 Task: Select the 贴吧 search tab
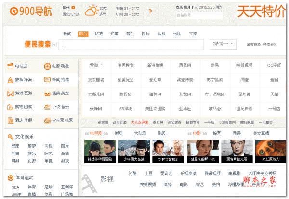point(99,34)
